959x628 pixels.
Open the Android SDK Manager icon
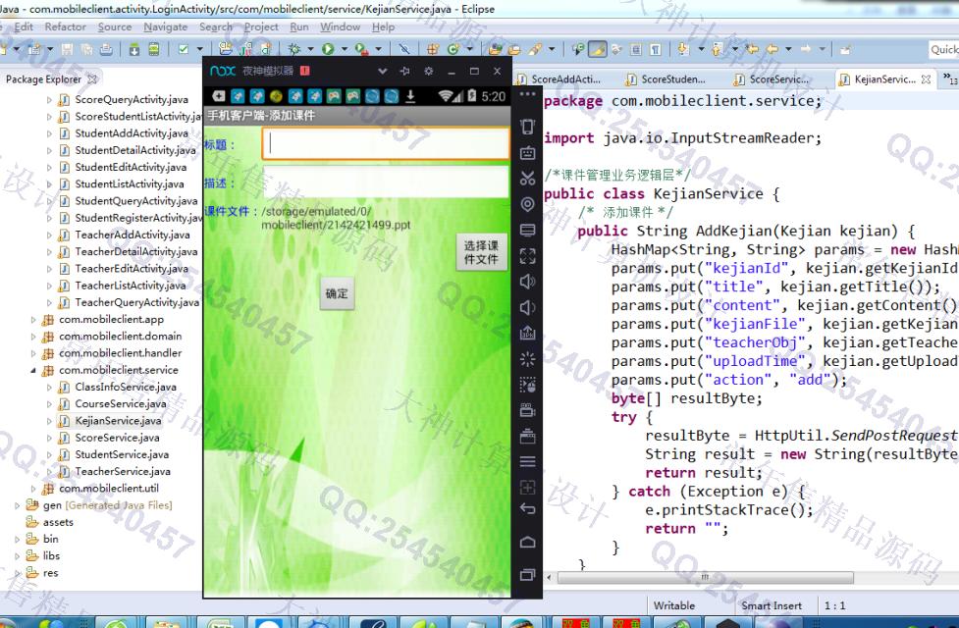tap(134, 49)
